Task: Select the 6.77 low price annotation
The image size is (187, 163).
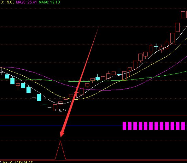Action: click(x=63, y=110)
